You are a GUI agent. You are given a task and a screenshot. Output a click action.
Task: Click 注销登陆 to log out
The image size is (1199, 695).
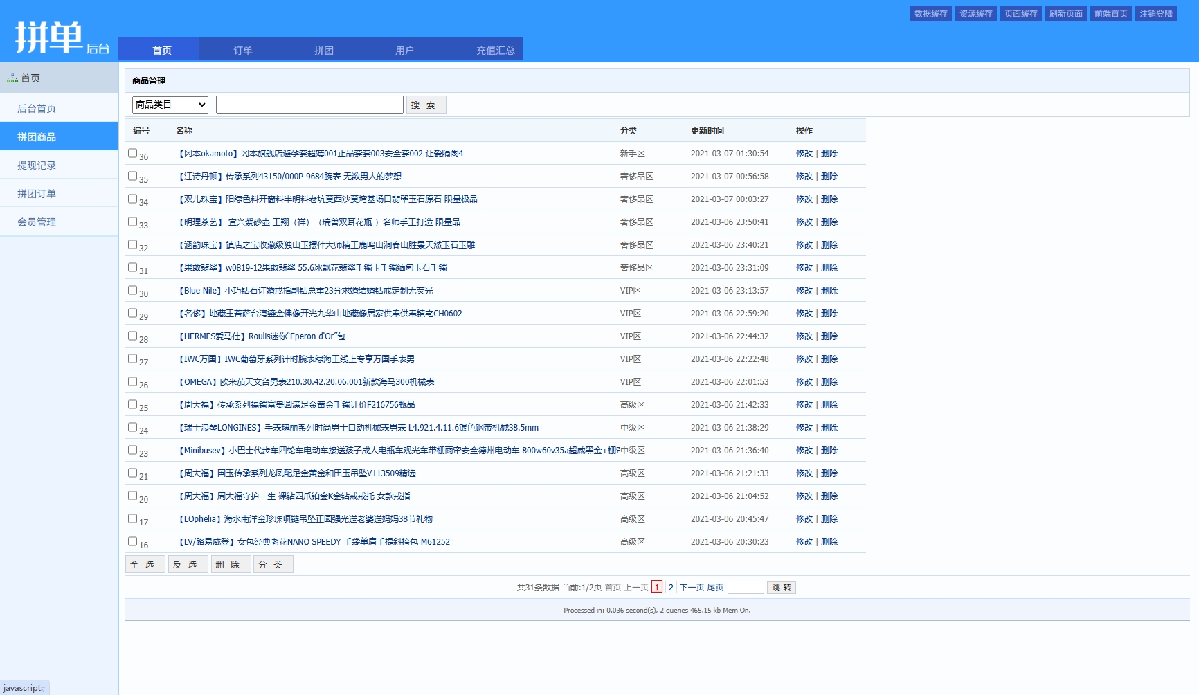(x=1155, y=14)
